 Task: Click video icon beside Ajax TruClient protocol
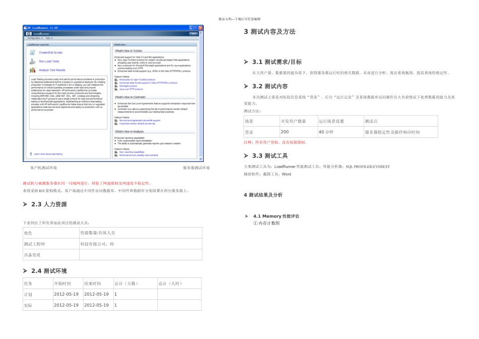(x=116, y=80)
